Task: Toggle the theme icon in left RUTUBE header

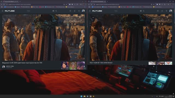Action: [x=79, y=11]
